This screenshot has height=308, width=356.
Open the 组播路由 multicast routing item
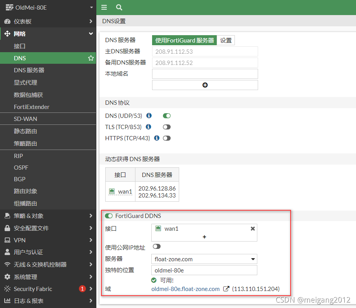tap(48, 203)
